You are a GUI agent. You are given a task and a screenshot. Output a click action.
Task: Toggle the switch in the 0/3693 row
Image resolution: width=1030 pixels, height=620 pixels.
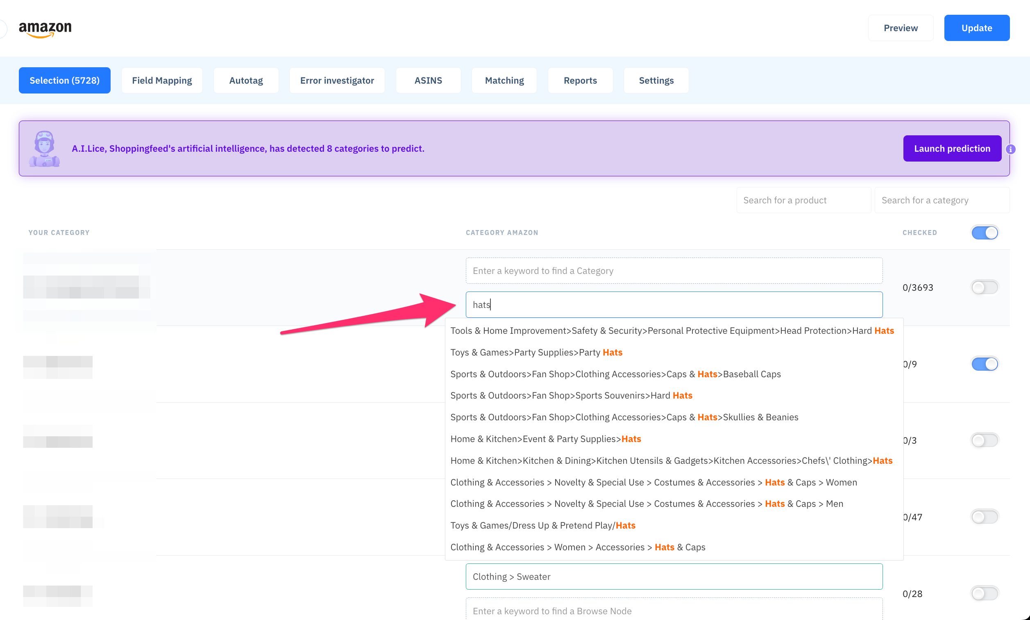click(x=985, y=287)
